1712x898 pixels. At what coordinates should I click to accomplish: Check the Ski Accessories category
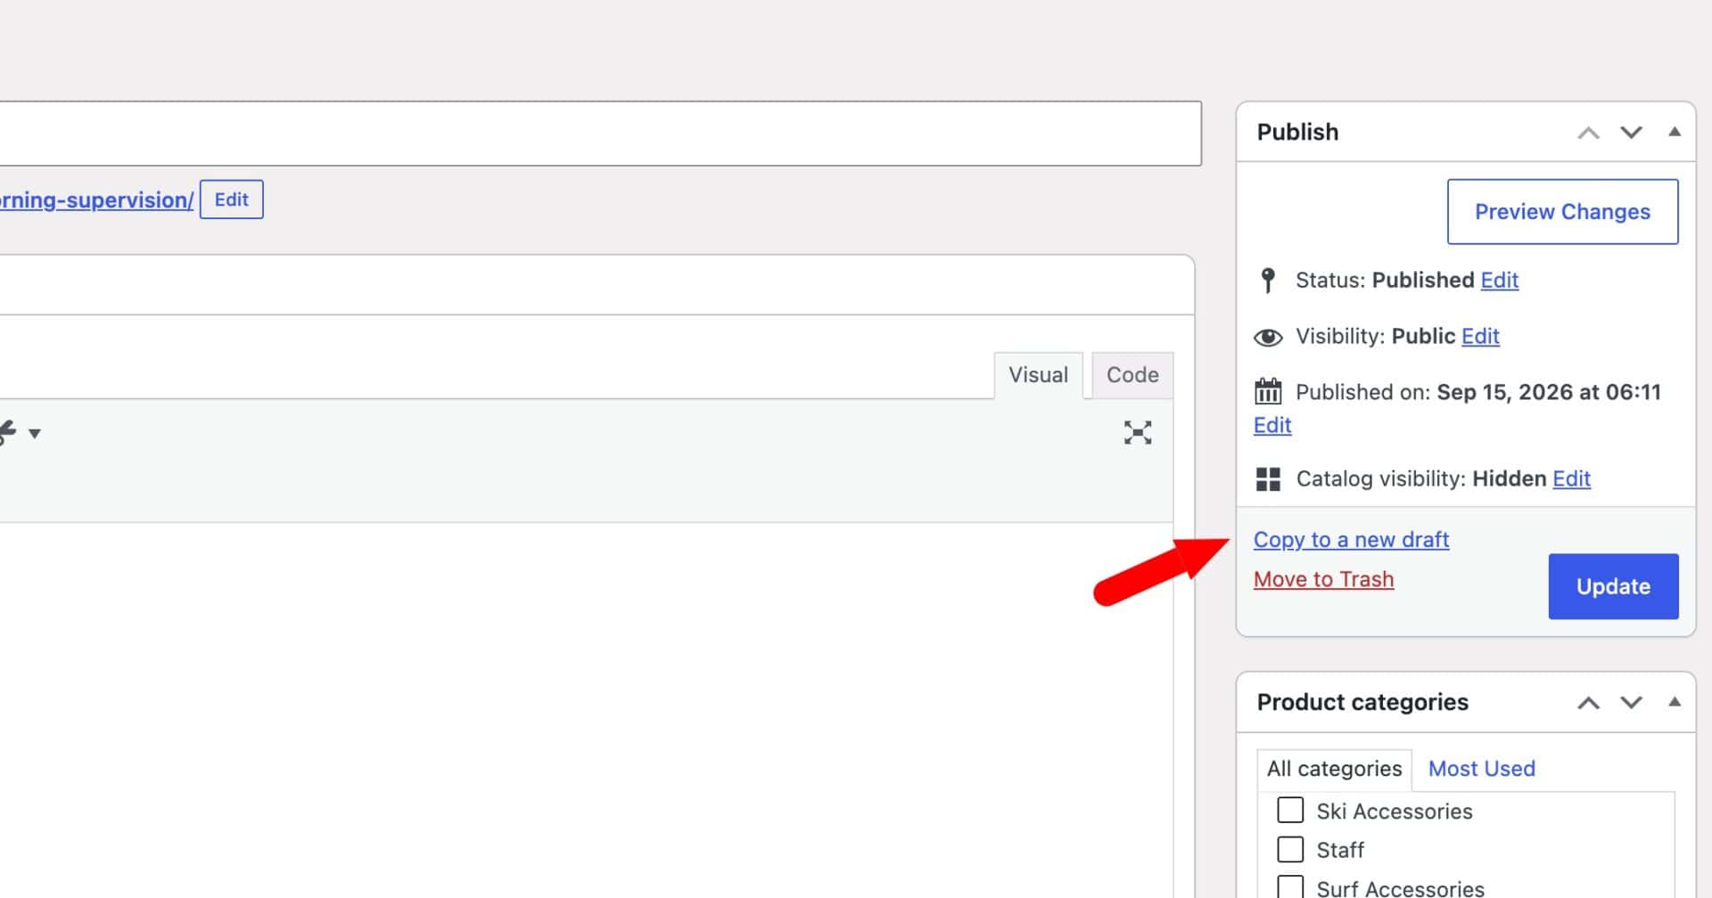(x=1290, y=810)
